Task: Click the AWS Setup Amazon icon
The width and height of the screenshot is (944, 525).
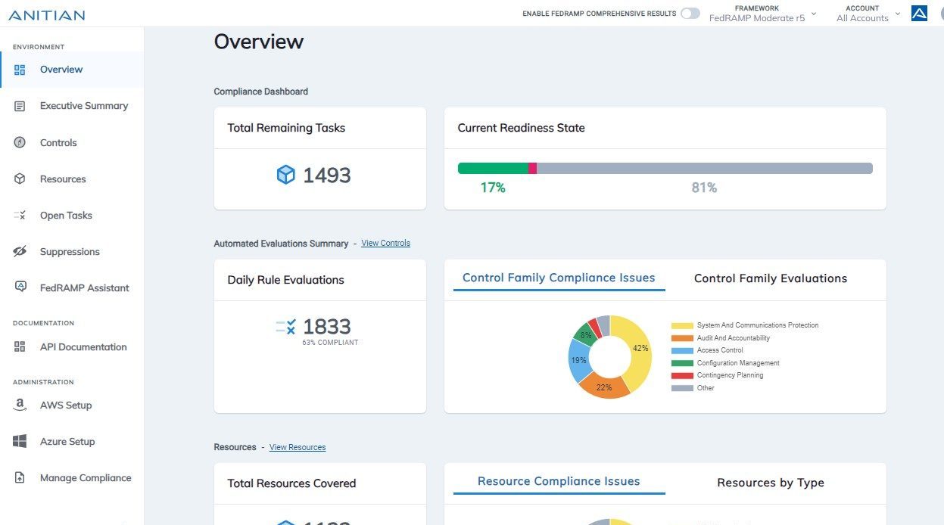Action: click(x=20, y=405)
